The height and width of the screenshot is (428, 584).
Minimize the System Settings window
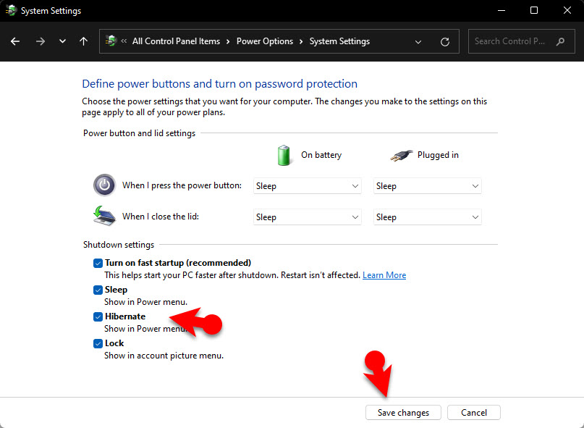[502, 10]
